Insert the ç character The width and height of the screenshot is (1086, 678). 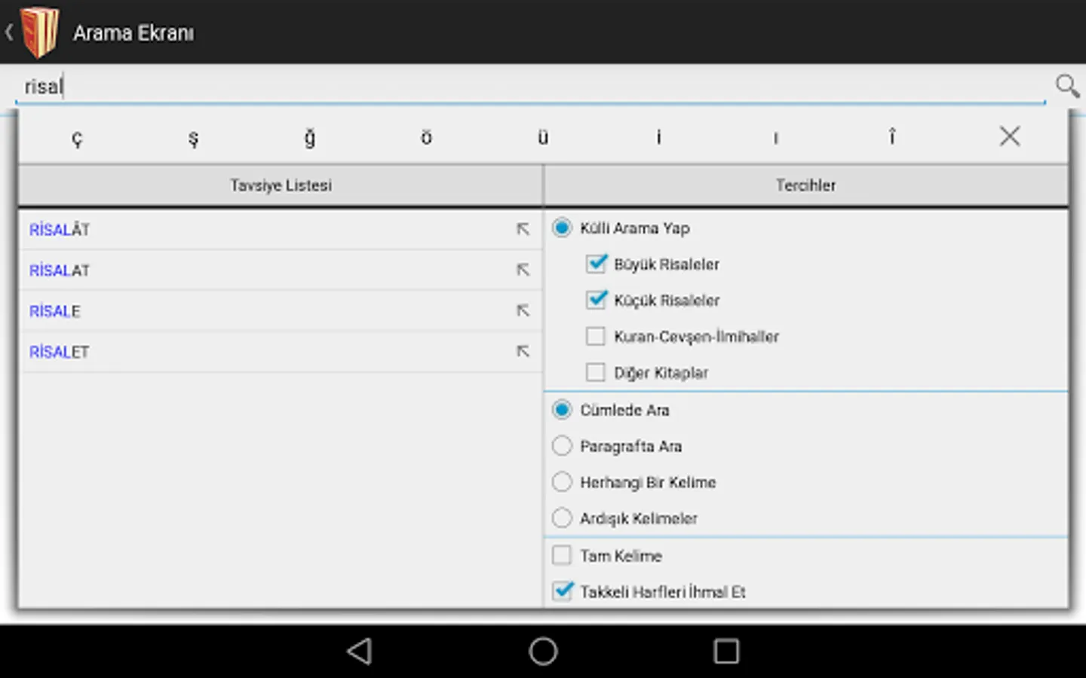[77, 138]
